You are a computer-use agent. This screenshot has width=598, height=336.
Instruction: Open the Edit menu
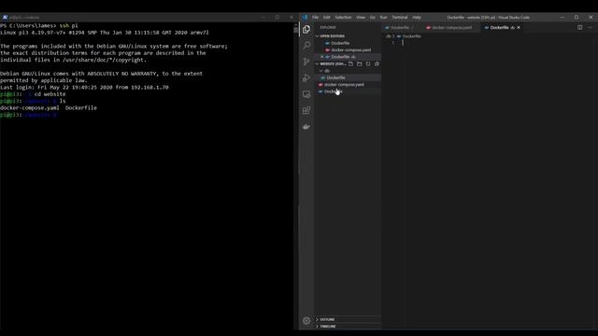[327, 17]
